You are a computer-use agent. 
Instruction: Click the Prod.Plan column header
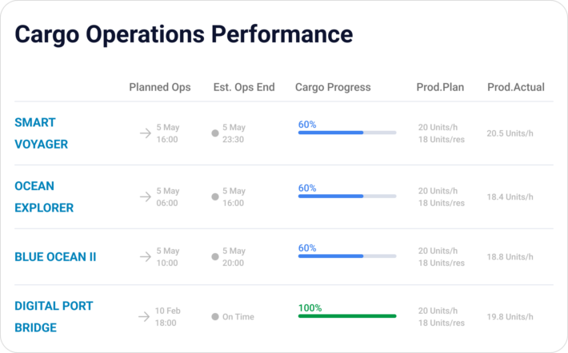coord(440,87)
